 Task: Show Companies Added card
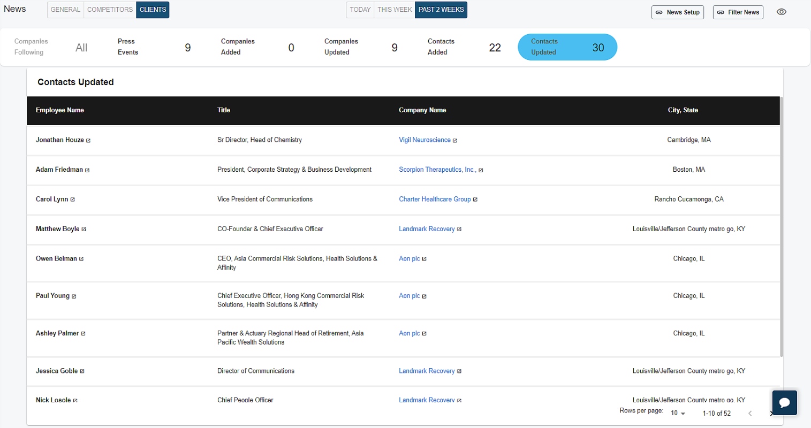pos(257,47)
